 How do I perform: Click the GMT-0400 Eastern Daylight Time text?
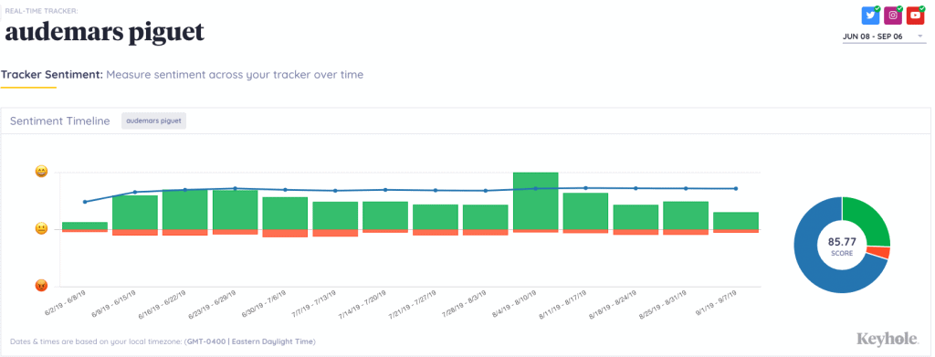[x=250, y=342]
